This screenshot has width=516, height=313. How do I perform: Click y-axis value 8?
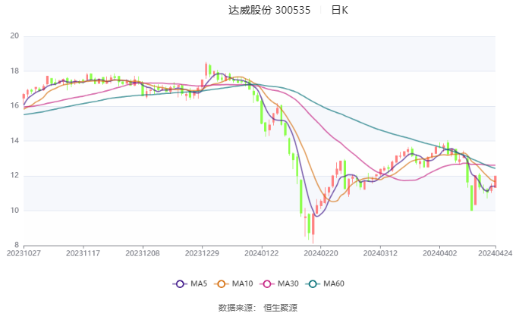pos(17,245)
